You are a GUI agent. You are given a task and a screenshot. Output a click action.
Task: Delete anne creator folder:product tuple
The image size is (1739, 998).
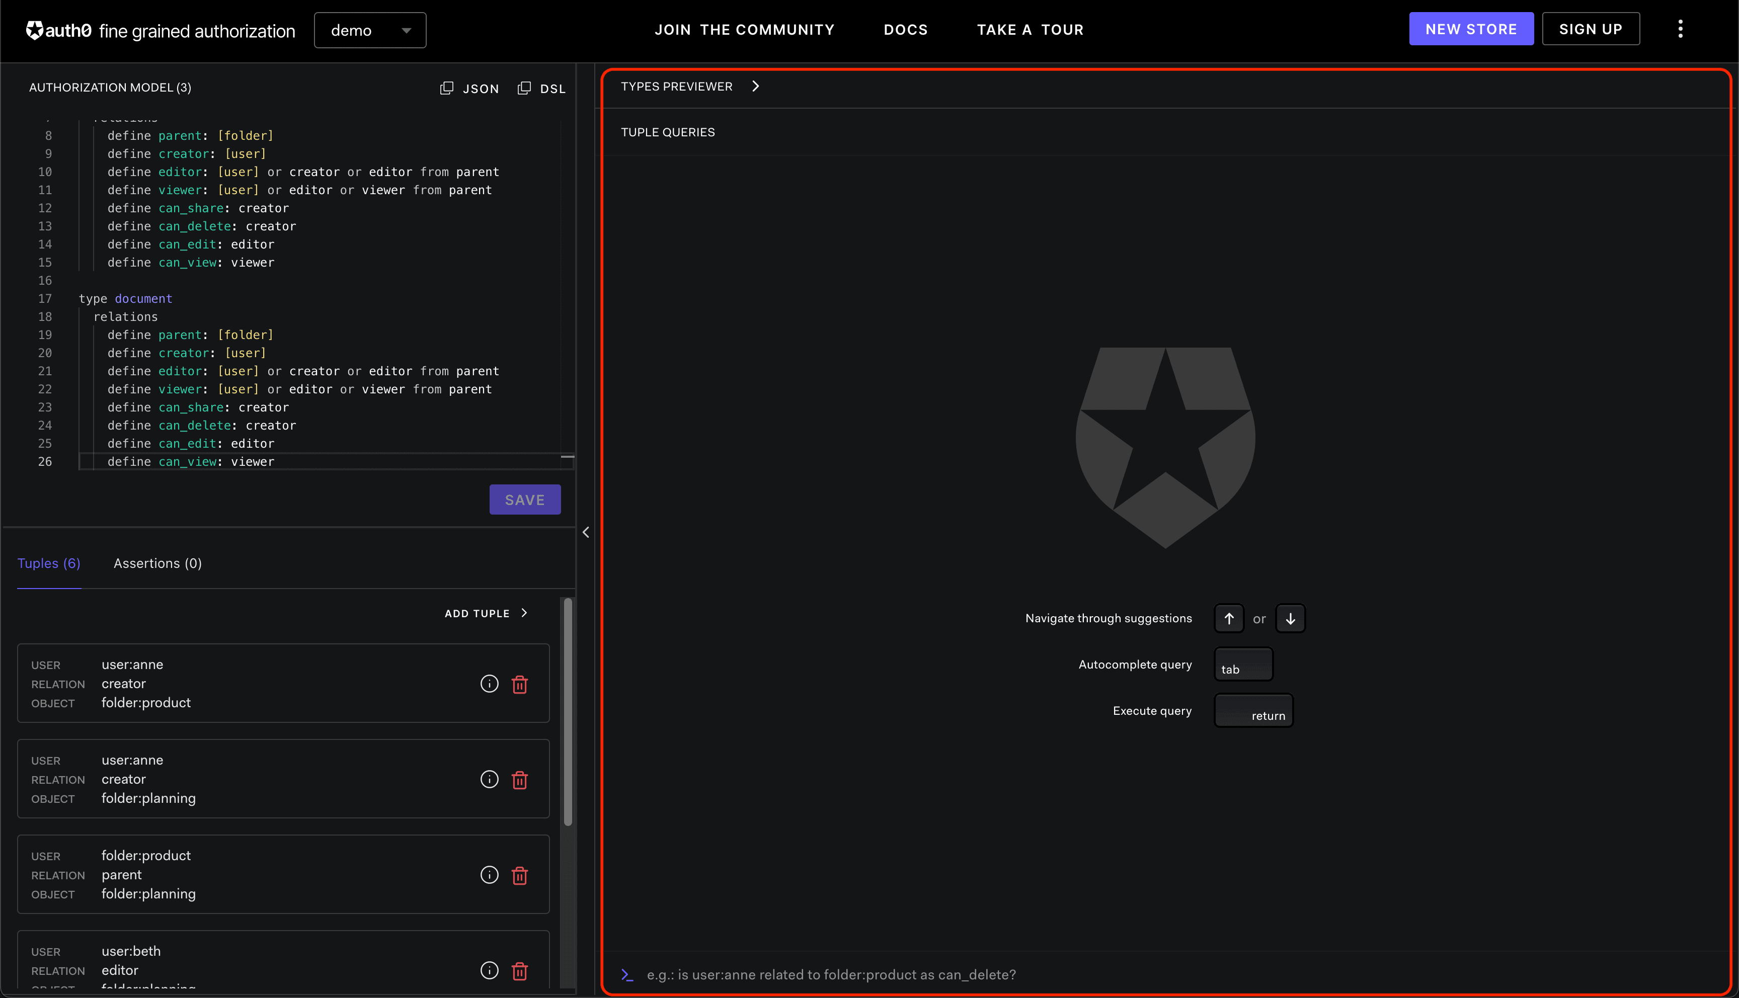point(520,684)
